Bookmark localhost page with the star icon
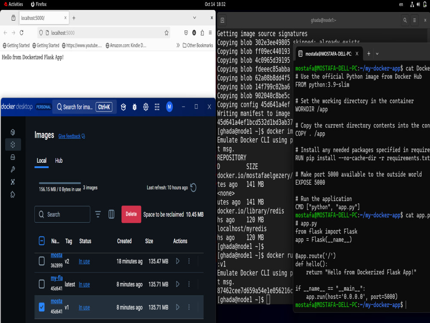The image size is (430, 323). point(166,33)
